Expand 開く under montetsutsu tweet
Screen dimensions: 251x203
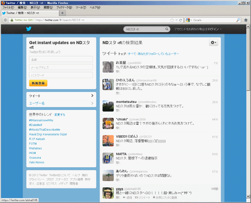[118, 110]
